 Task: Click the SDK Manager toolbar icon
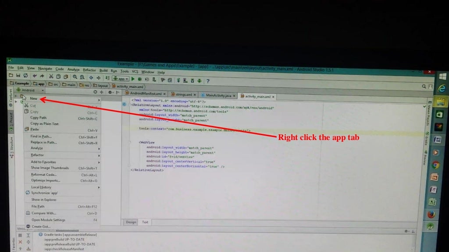pos(192,81)
